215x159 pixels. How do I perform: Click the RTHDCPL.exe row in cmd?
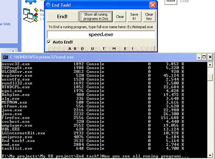[x=93, y=87]
